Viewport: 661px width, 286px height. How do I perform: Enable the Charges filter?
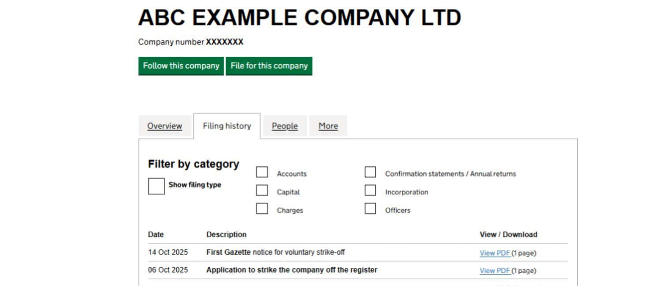tap(262, 209)
